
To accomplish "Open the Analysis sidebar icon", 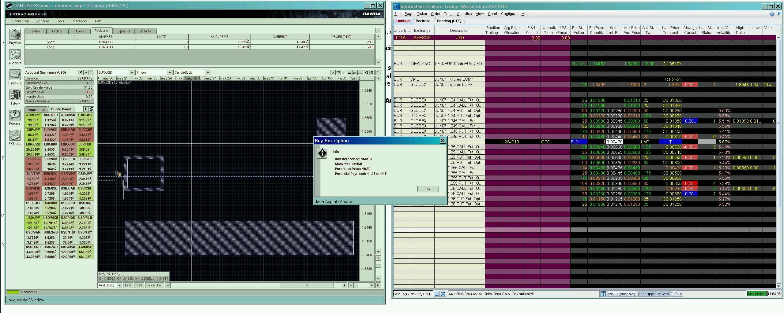I will (15, 55).
